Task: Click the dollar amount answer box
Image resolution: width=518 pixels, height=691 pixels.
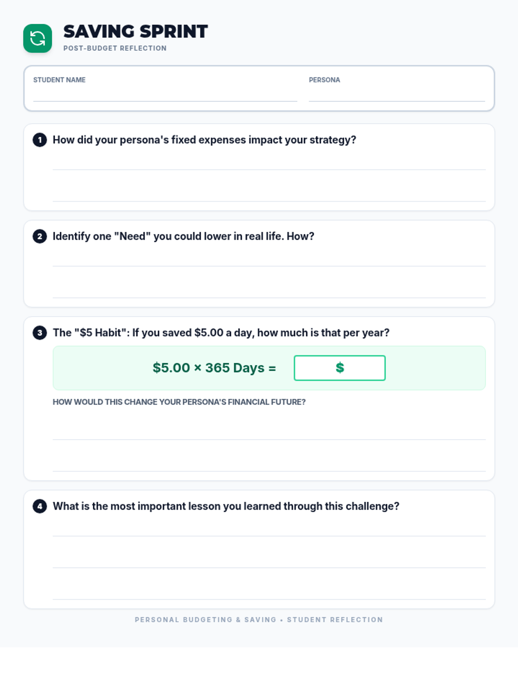Action: 339,368
